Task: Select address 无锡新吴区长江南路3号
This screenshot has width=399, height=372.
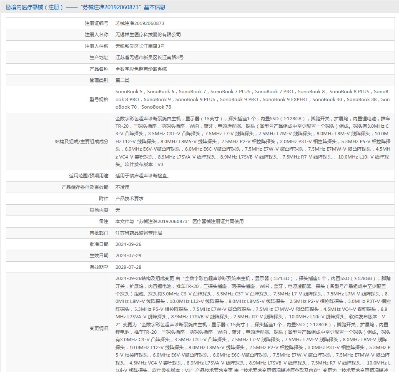Action: (140, 46)
